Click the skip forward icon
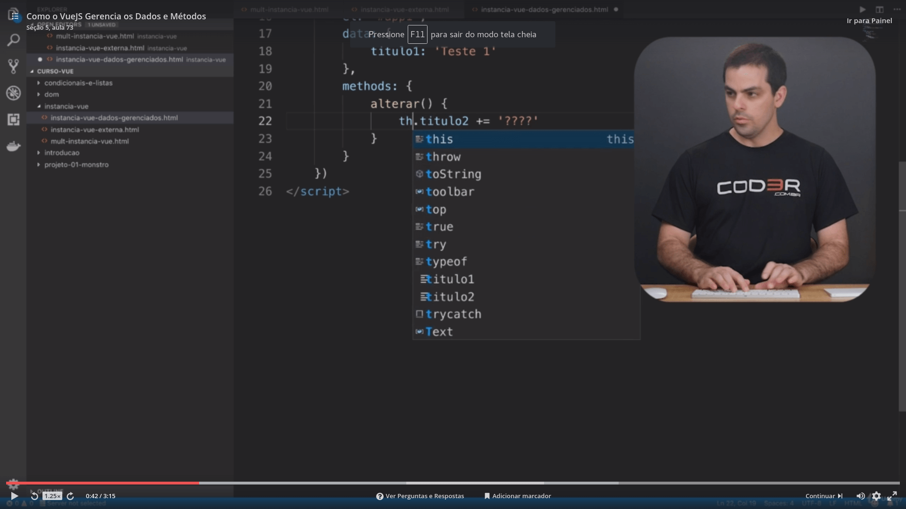 tap(70, 496)
